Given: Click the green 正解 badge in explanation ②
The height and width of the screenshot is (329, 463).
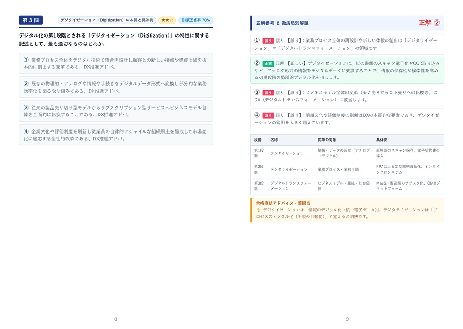Looking at the screenshot, I should tap(268, 63).
